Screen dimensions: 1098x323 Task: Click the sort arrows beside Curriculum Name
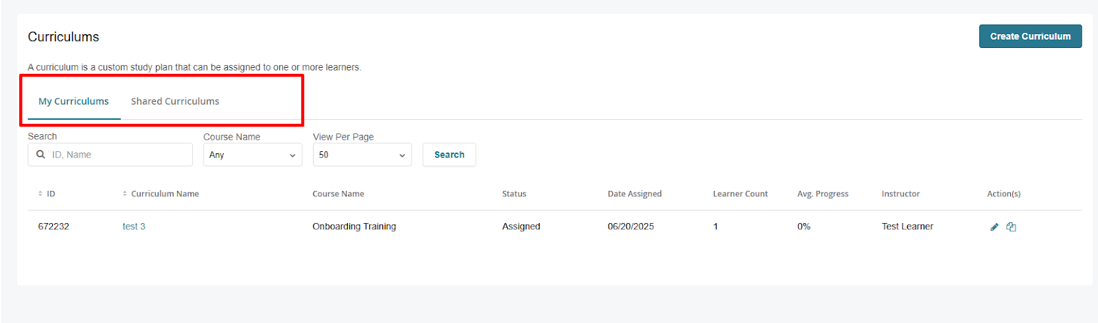[x=125, y=194]
